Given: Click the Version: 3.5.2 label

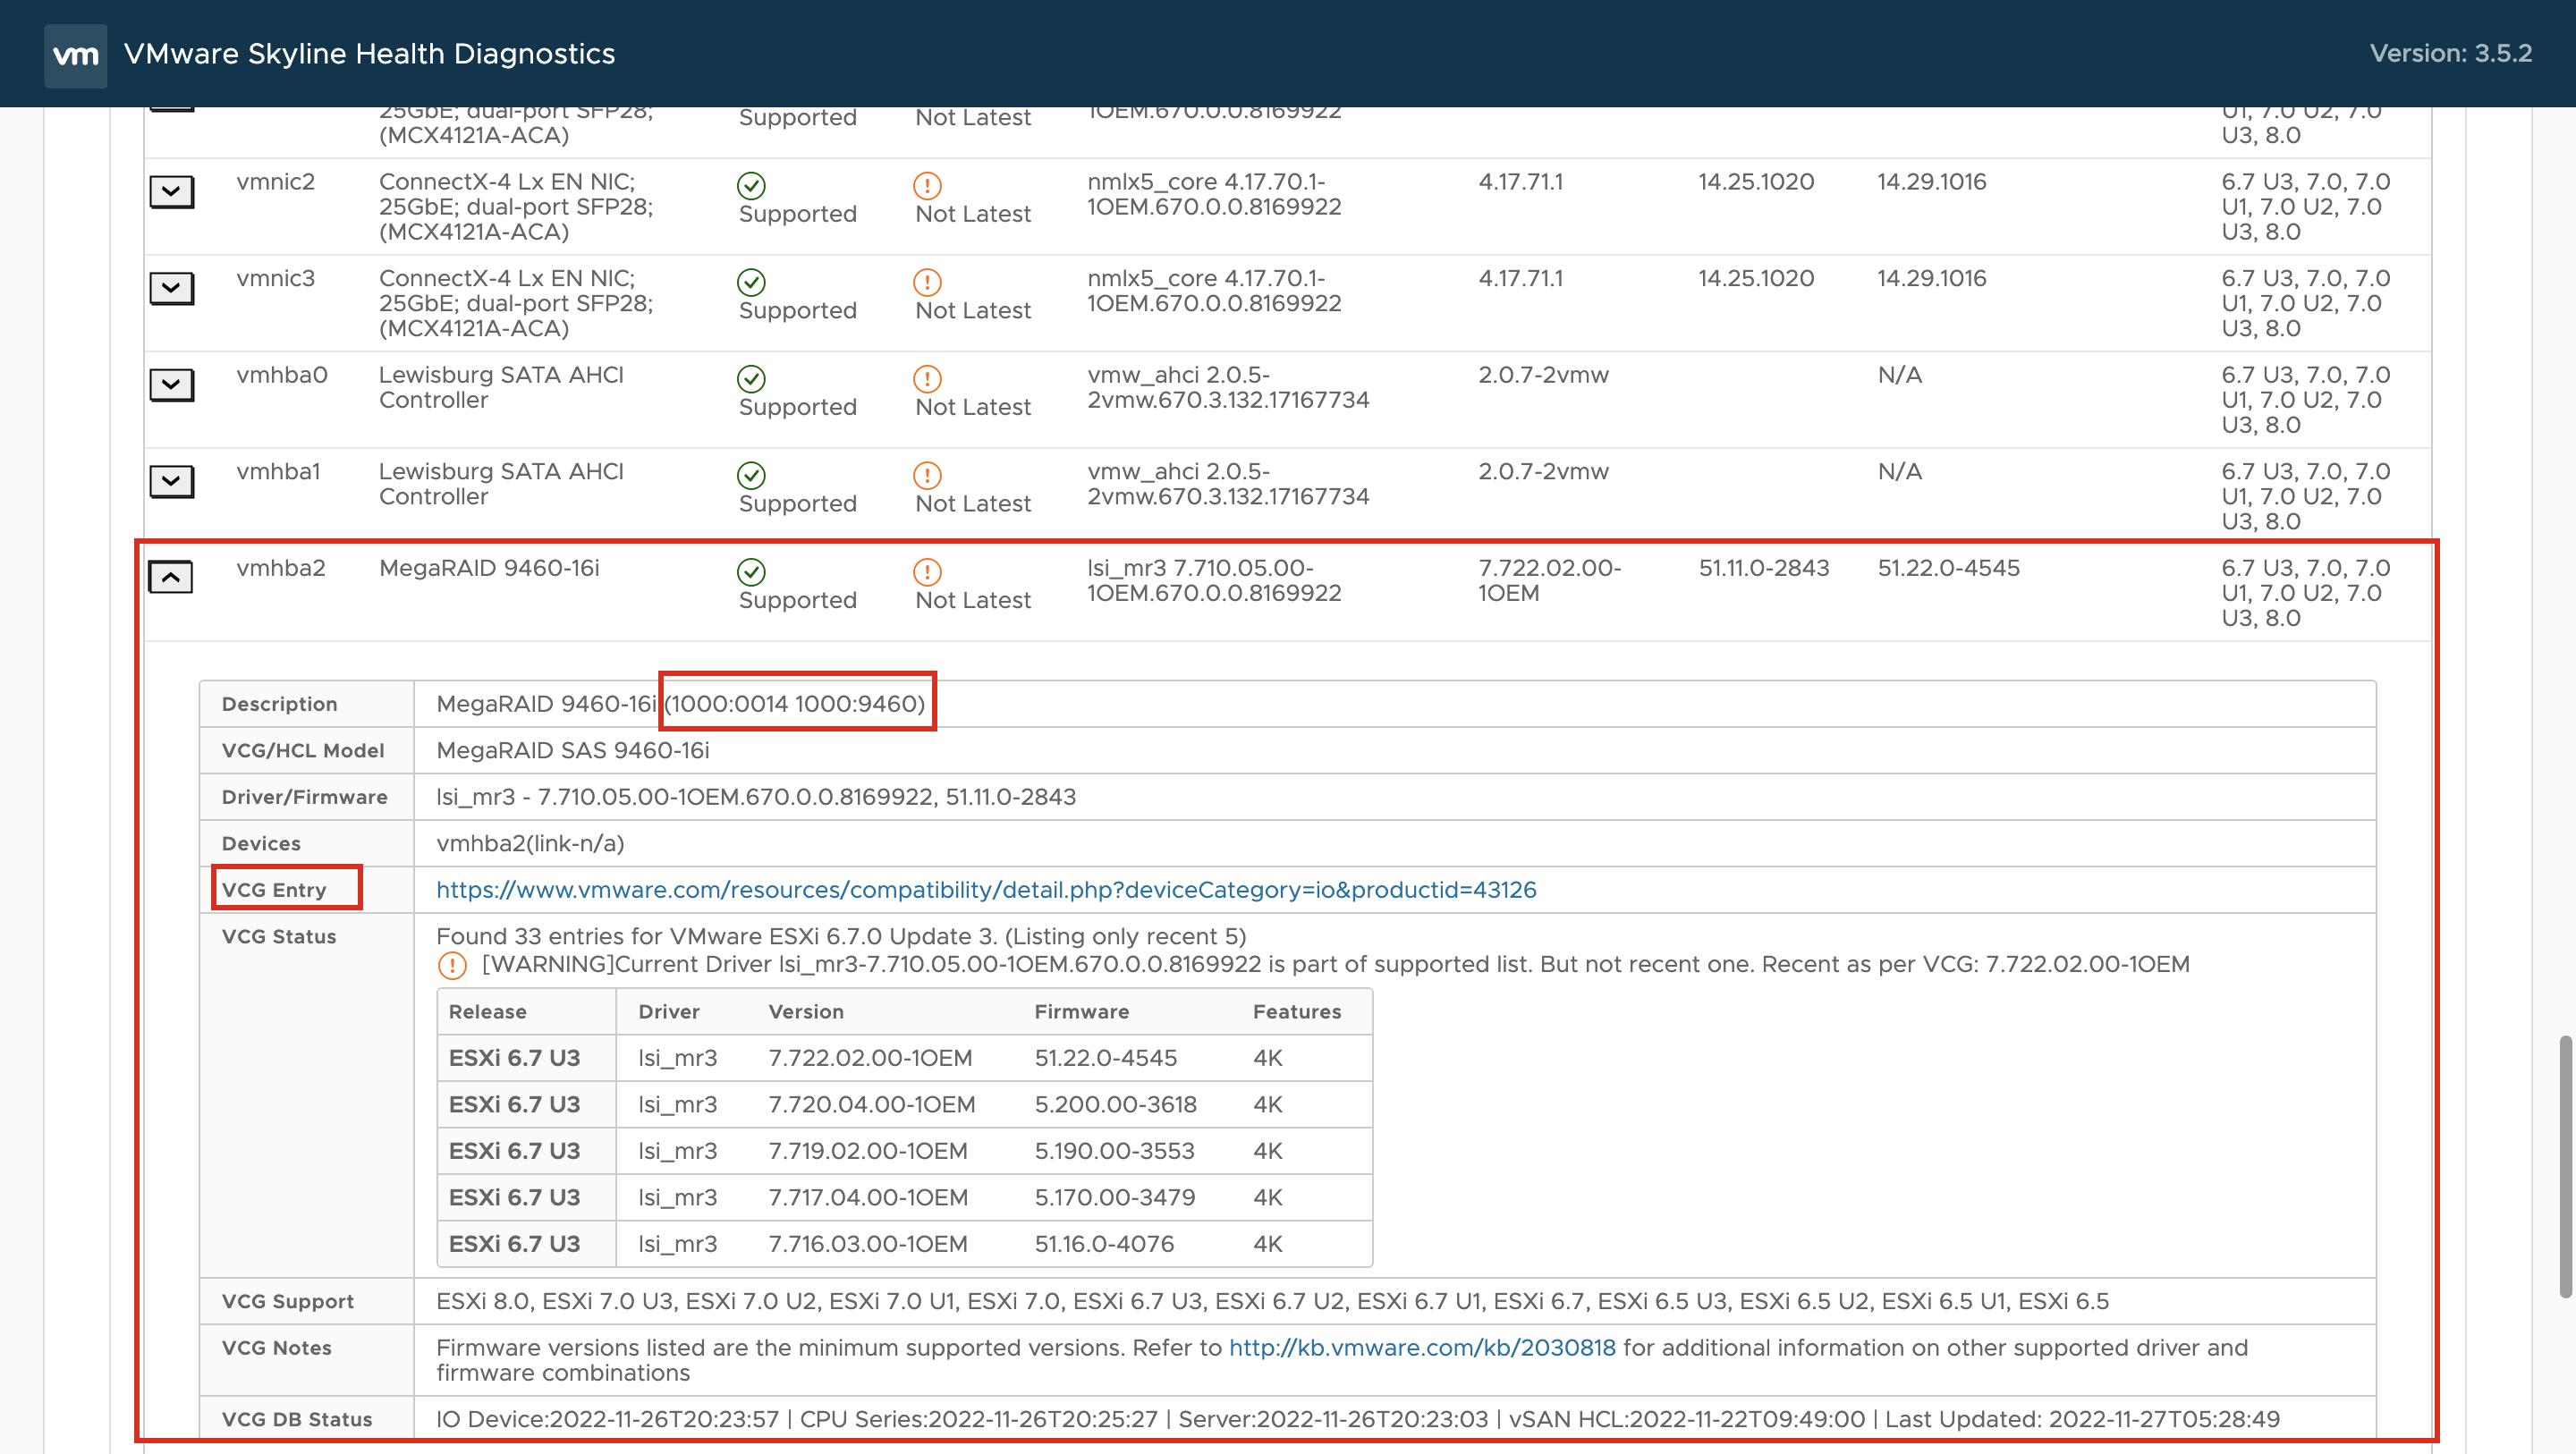Looking at the screenshot, I should coord(2450,53).
